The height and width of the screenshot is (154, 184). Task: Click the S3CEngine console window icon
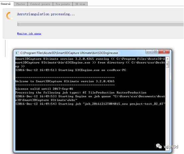(x=17, y=53)
